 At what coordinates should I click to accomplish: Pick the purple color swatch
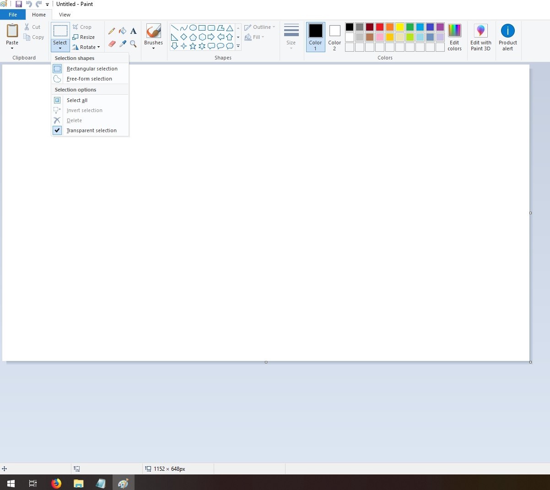coord(440,27)
